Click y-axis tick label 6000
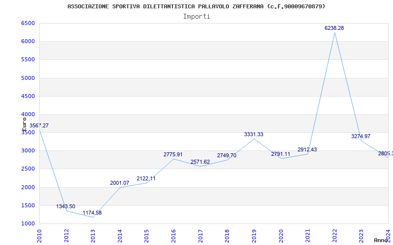 point(28,42)
